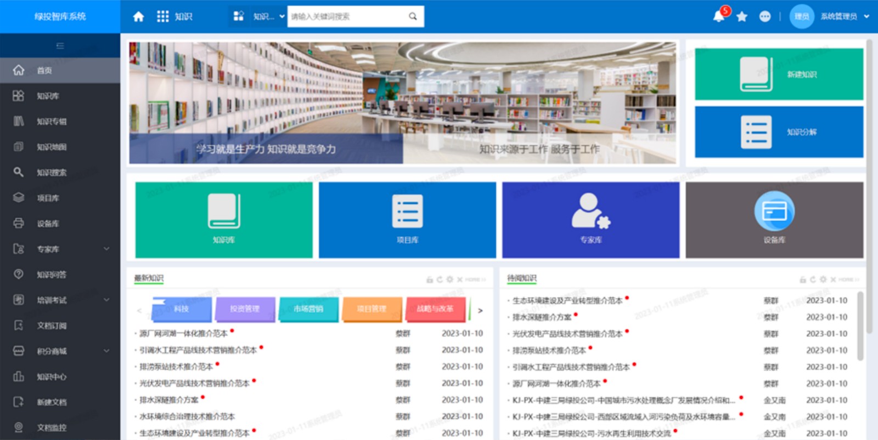This screenshot has height=440, width=878.
Task: Open the 系统管理员 user dropdown
Action: click(x=844, y=16)
